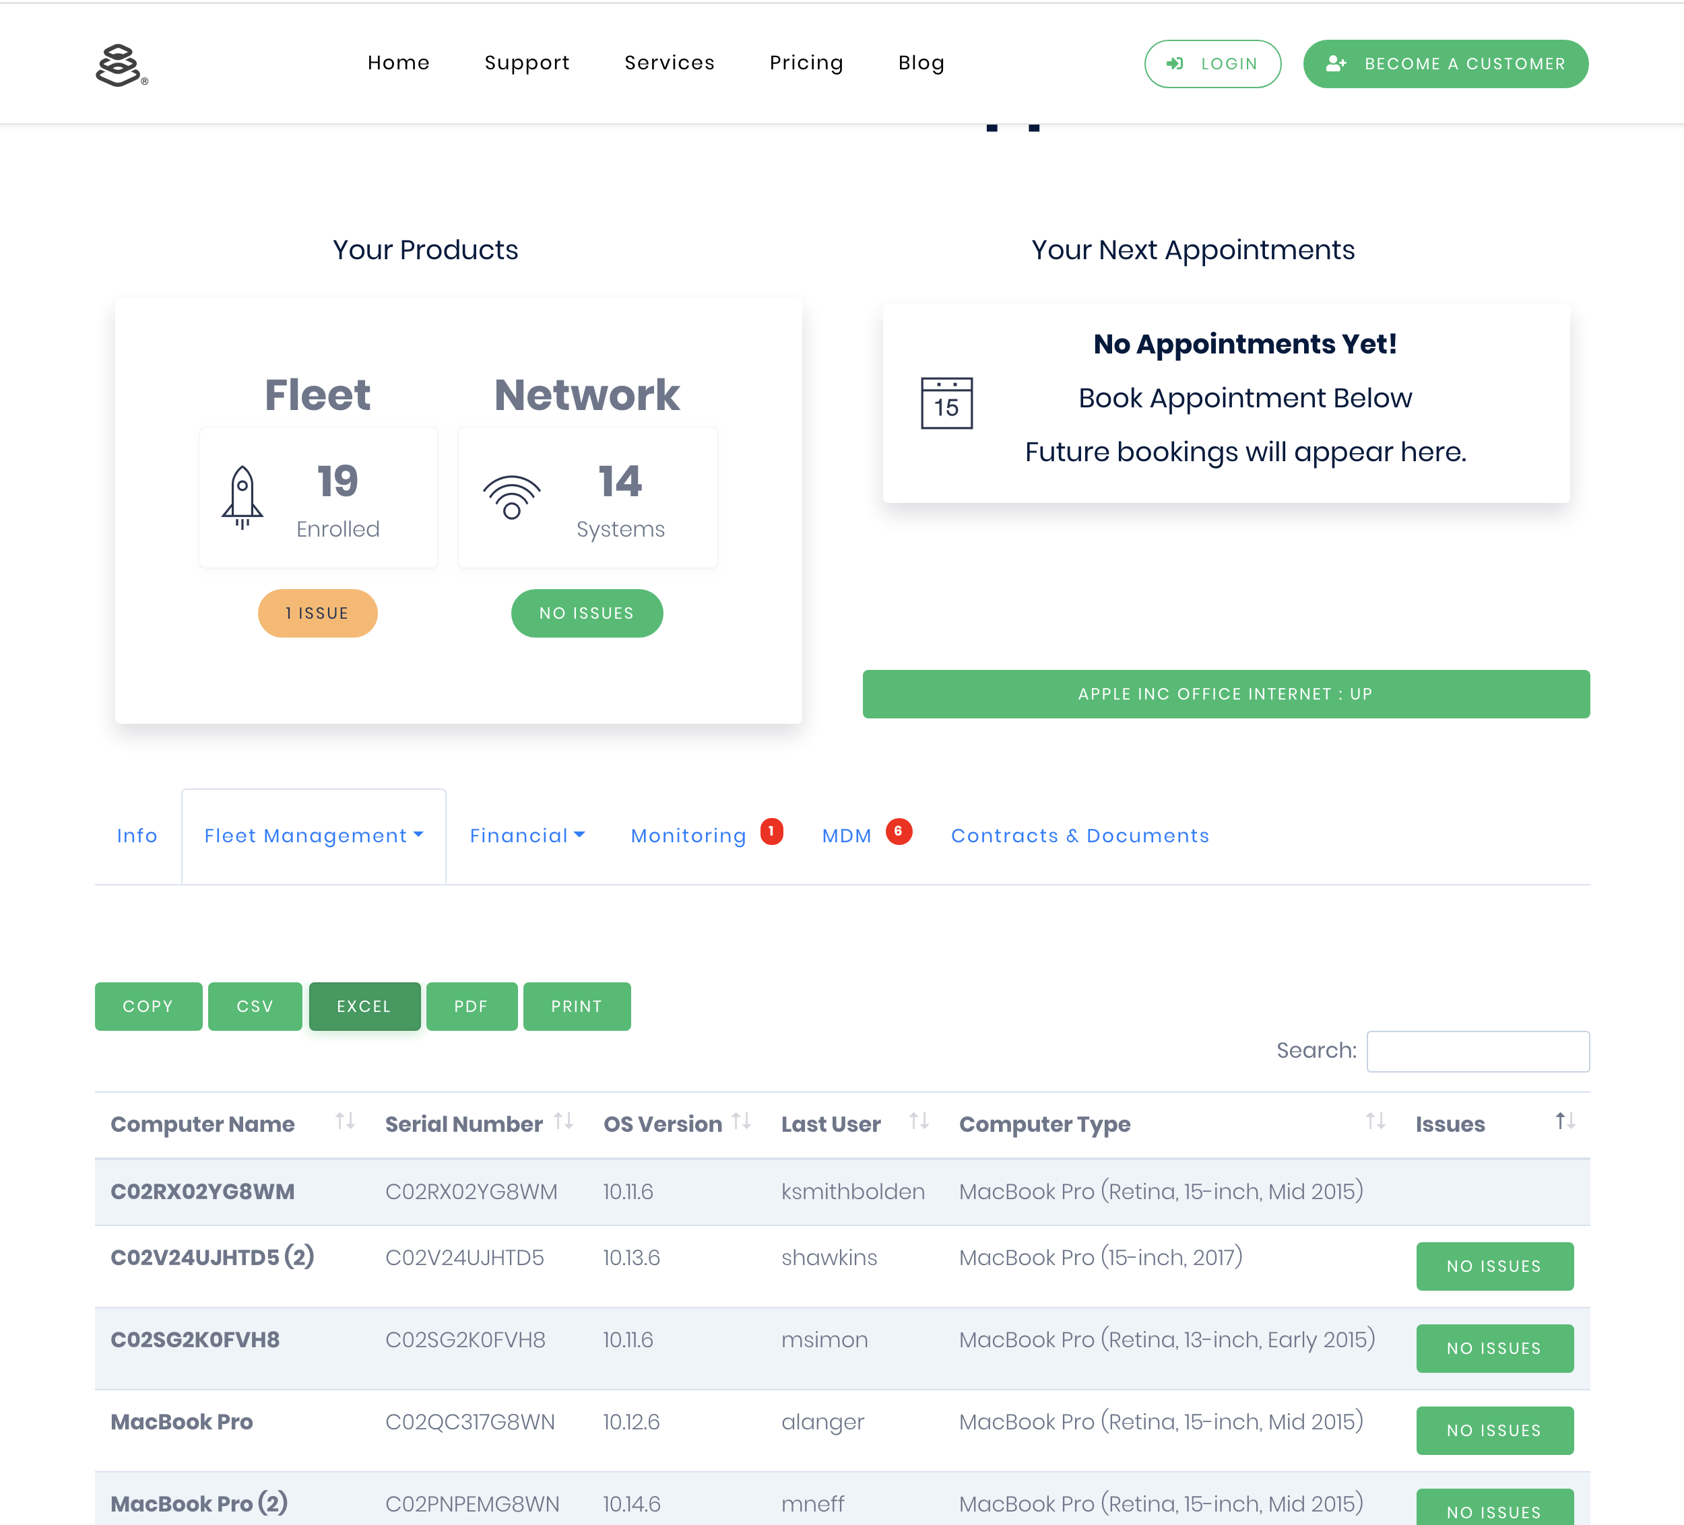Screen dimensions: 1684x1525
Task: Click the PRINT export icon button
Action: (x=577, y=1006)
